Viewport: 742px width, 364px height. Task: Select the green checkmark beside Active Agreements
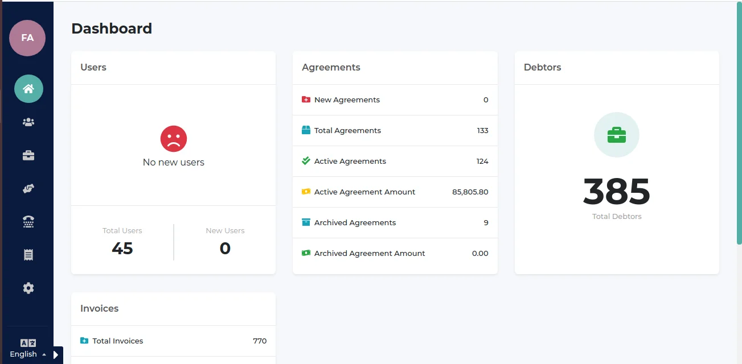pos(305,161)
